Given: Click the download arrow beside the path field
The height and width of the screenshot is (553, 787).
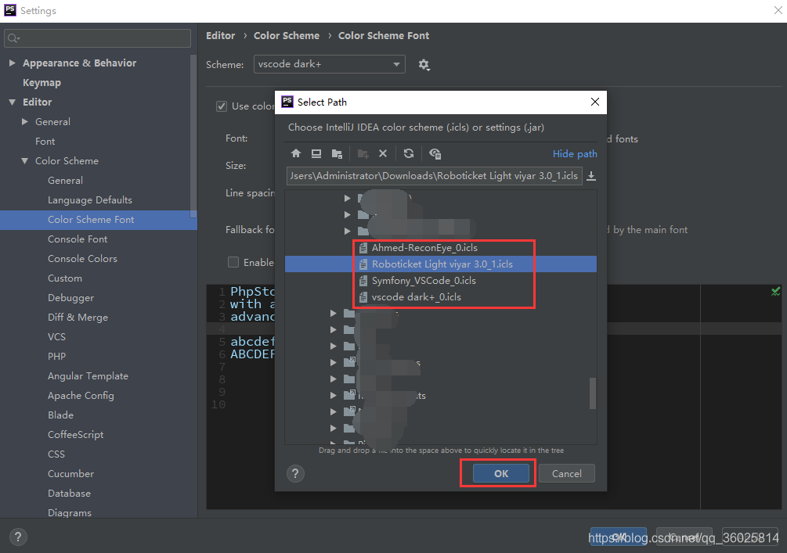Looking at the screenshot, I should coord(591,175).
